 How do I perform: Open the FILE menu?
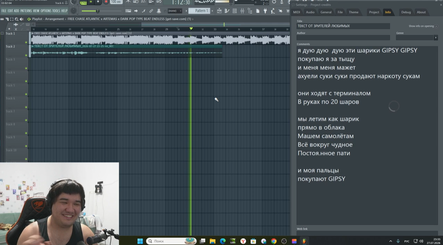click(x=4, y=11)
